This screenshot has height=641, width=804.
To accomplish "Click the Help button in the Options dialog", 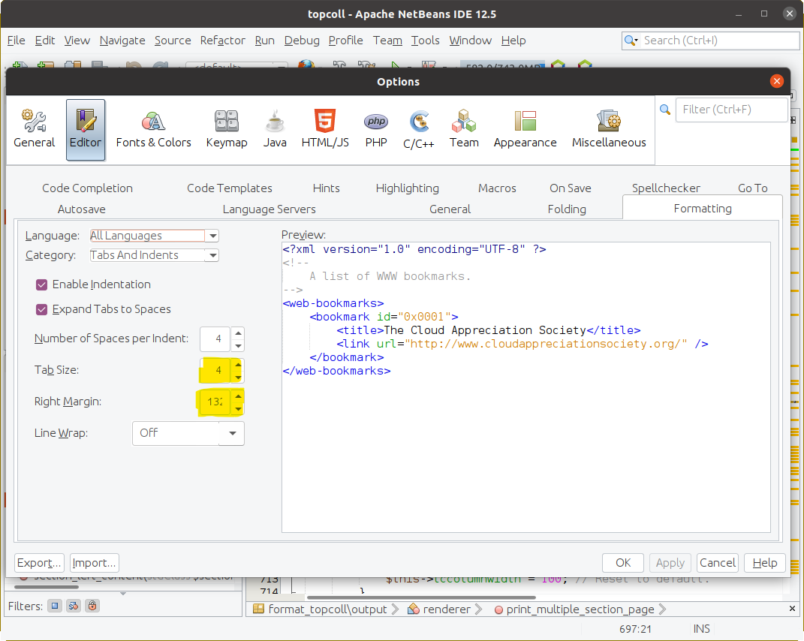I will 764,562.
